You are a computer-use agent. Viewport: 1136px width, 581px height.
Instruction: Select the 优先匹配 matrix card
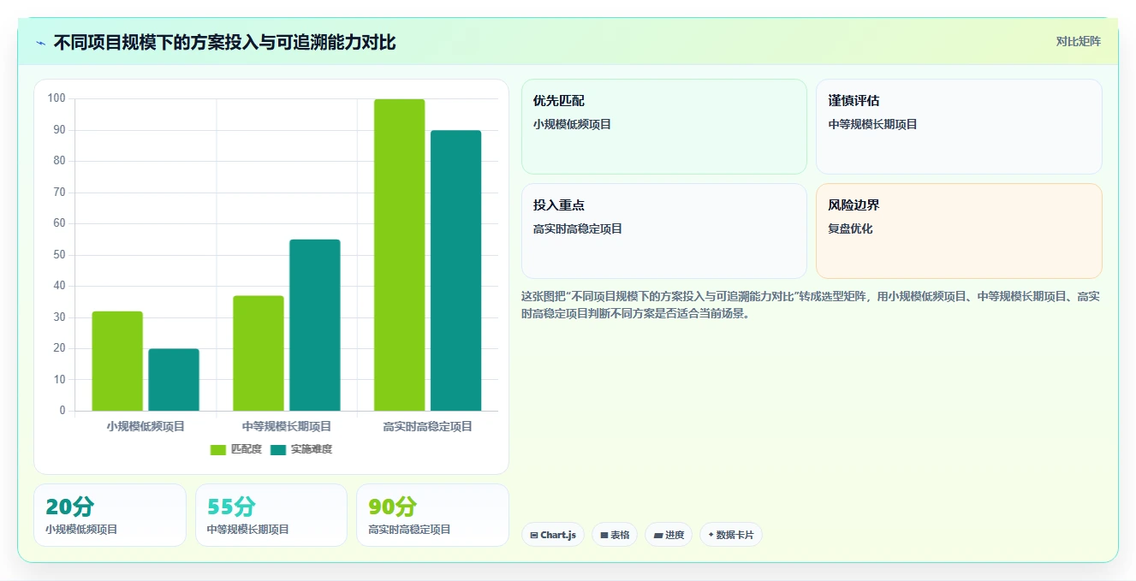pos(664,127)
